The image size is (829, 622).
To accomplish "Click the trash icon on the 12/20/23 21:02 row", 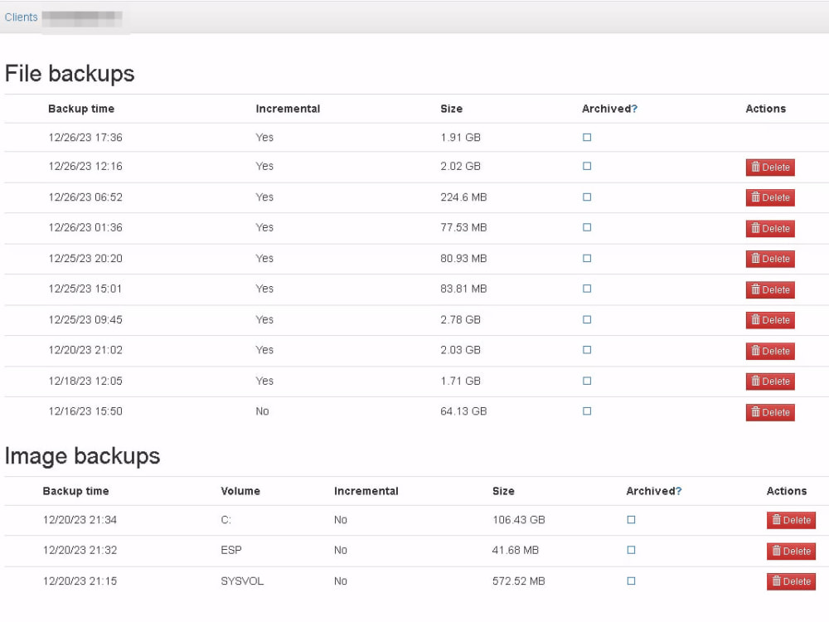I will pyautogui.click(x=754, y=351).
